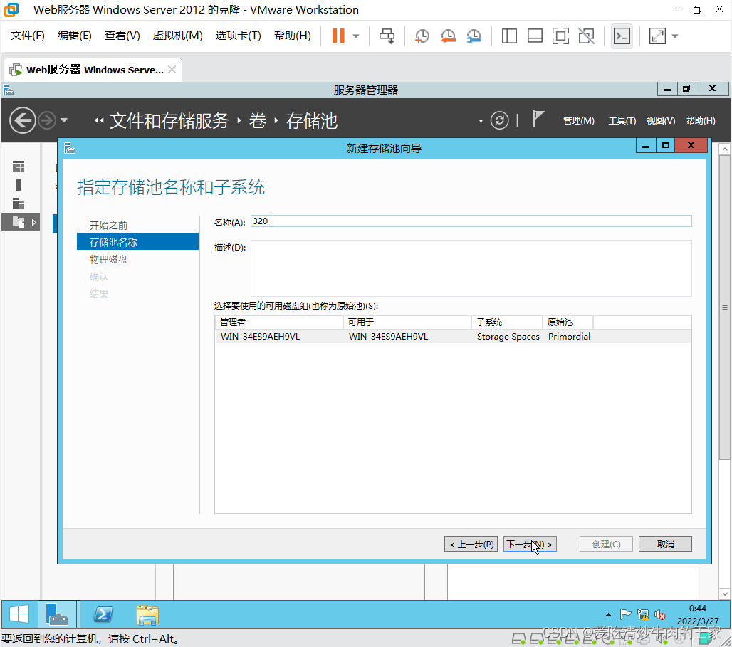Image resolution: width=732 pixels, height=647 pixels.
Task: Click the stretch guest display icon
Action: (657, 36)
